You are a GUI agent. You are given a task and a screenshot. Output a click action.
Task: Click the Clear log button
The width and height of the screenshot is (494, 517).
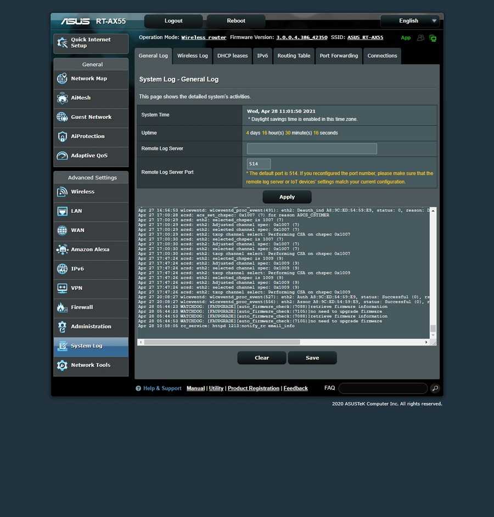tap(262, 358)
